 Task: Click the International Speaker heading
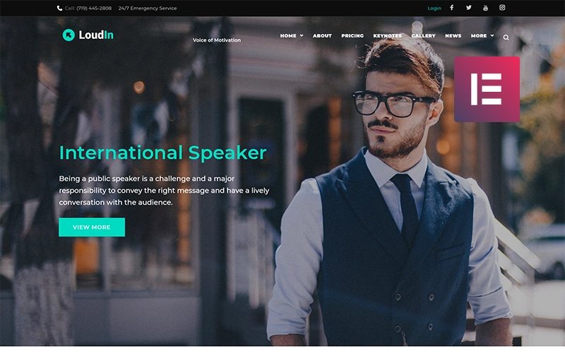[163, 152]
